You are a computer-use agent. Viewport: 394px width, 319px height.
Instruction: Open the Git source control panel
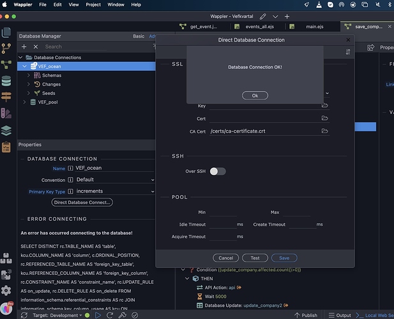[6, 48]
